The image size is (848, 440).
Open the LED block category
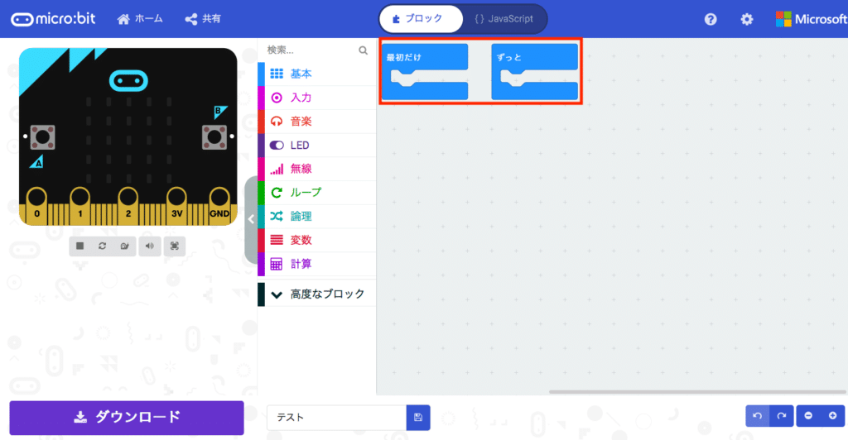317,146
